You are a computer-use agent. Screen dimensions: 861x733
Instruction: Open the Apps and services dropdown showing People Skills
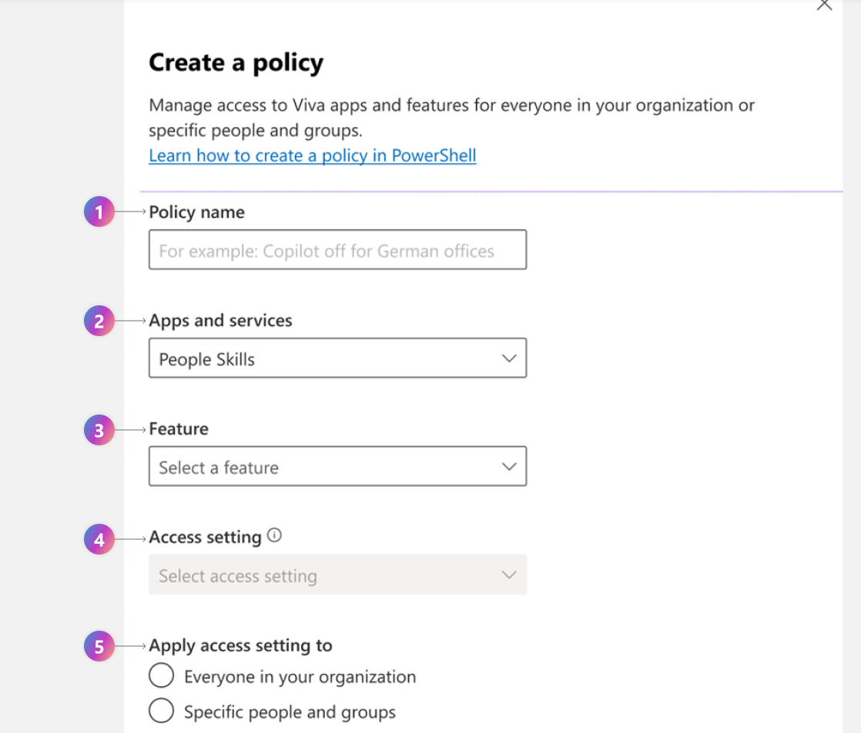click(x=337, y=357)
